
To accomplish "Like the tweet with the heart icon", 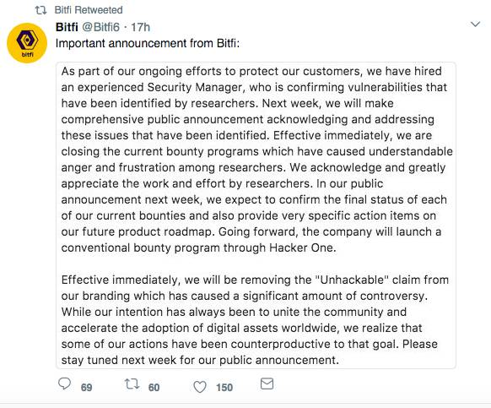I will point(200,387).
